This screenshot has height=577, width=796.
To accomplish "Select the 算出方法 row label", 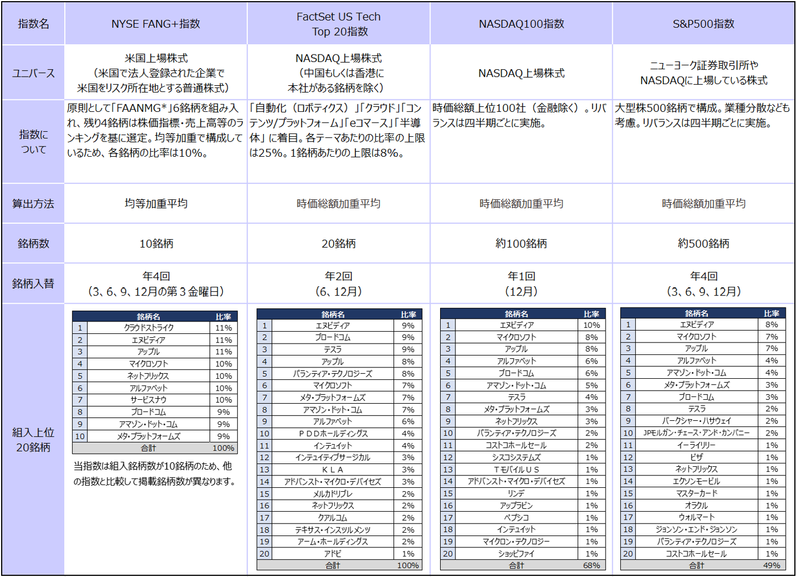I will coord(34,203).
